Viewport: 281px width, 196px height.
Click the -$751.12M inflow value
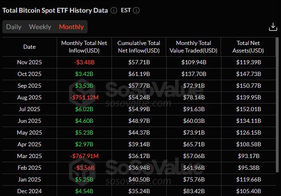tap(84, 97)
